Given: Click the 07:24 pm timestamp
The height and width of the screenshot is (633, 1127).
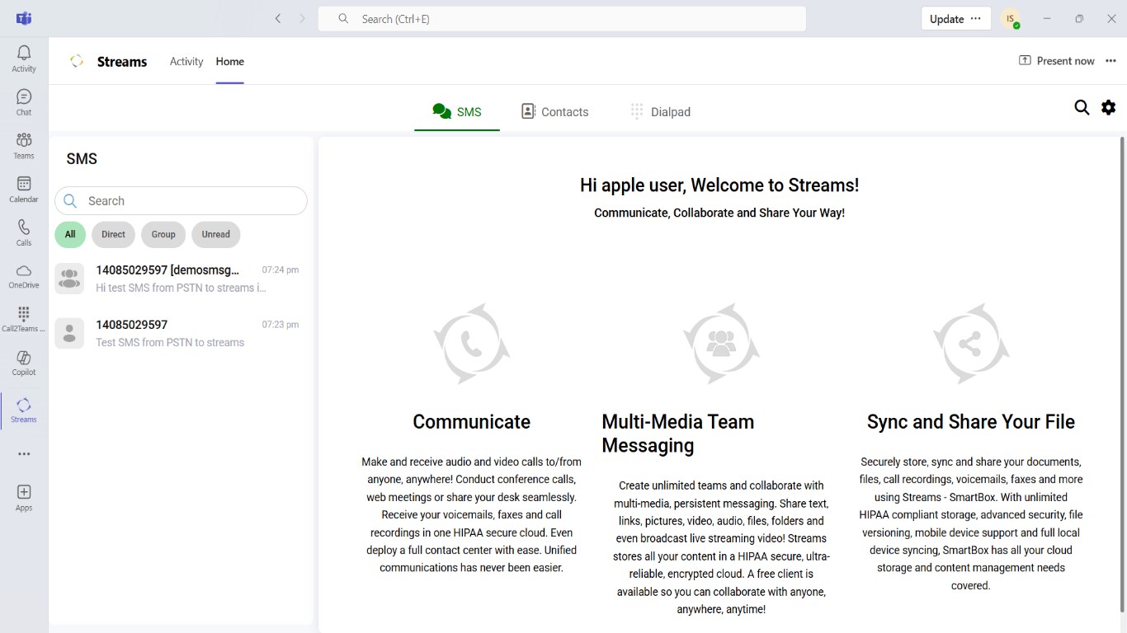Looking at the screenshot, I should (281, 270).
